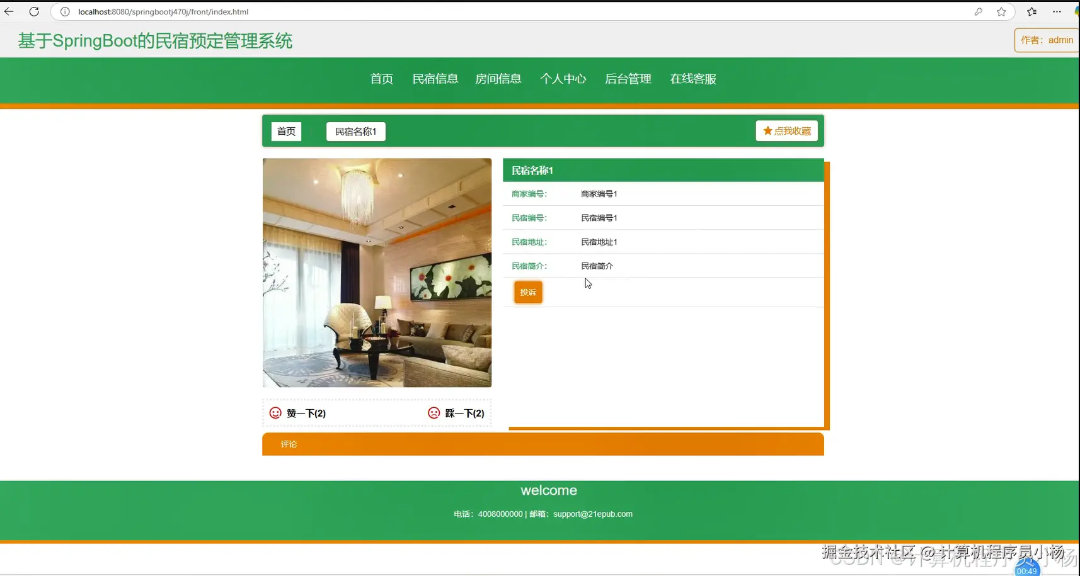Click the site info icon in address bar
The height and width of the screenshot is (576, 1080).
point(64,11)
